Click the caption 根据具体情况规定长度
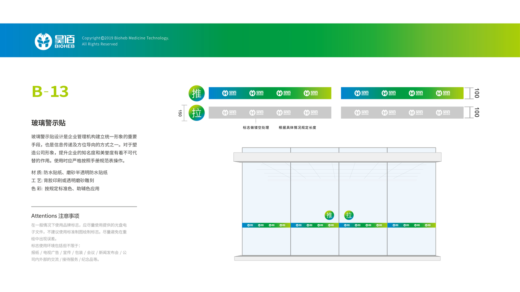The image size is (520, 292). 297,128
